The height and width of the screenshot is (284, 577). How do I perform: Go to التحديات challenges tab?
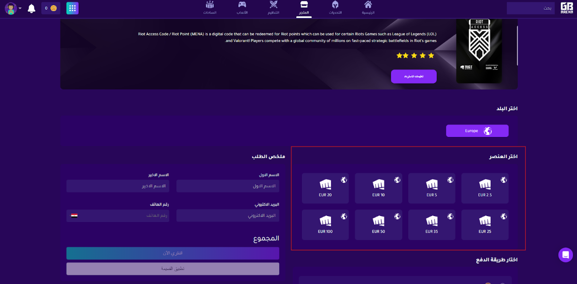pyautogui.click(x=335, y=8)
